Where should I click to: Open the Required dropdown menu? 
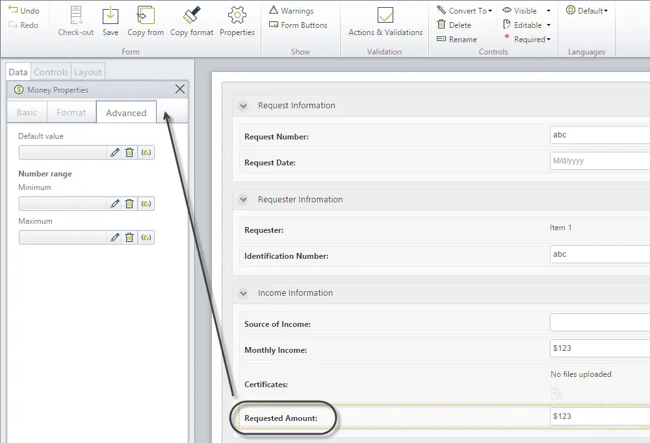pyautogui.click(x=549, y=40)
